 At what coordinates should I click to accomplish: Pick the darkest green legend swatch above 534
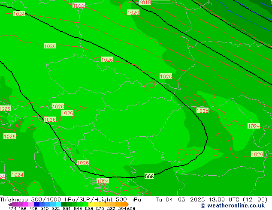(x=63, y=204)
